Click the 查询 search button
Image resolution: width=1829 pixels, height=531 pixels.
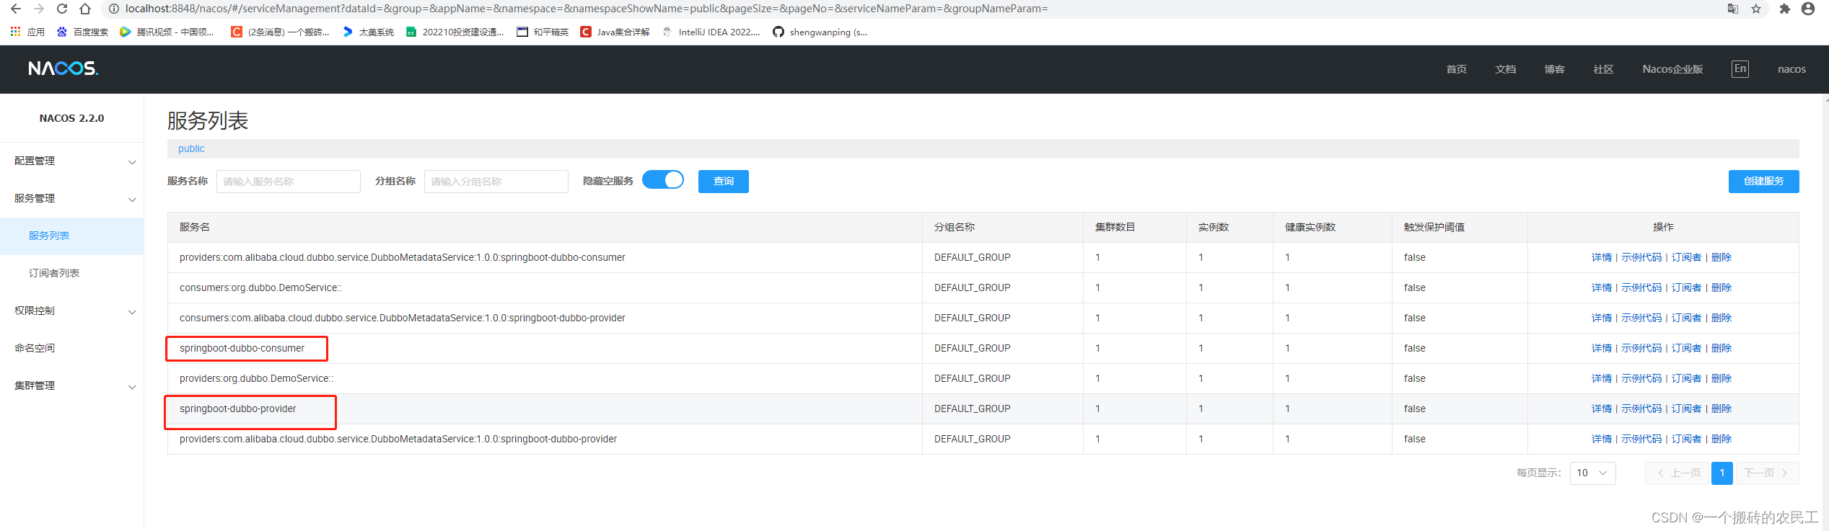pos(724,182)
